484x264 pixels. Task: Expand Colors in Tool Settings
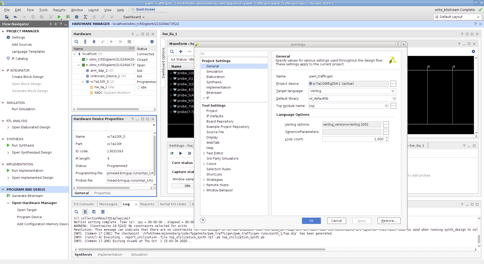click(204, 164)
